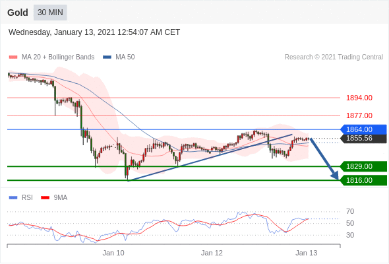Select the 1894.00 resistance level label
Screen dimensions: 389x264
359,98
